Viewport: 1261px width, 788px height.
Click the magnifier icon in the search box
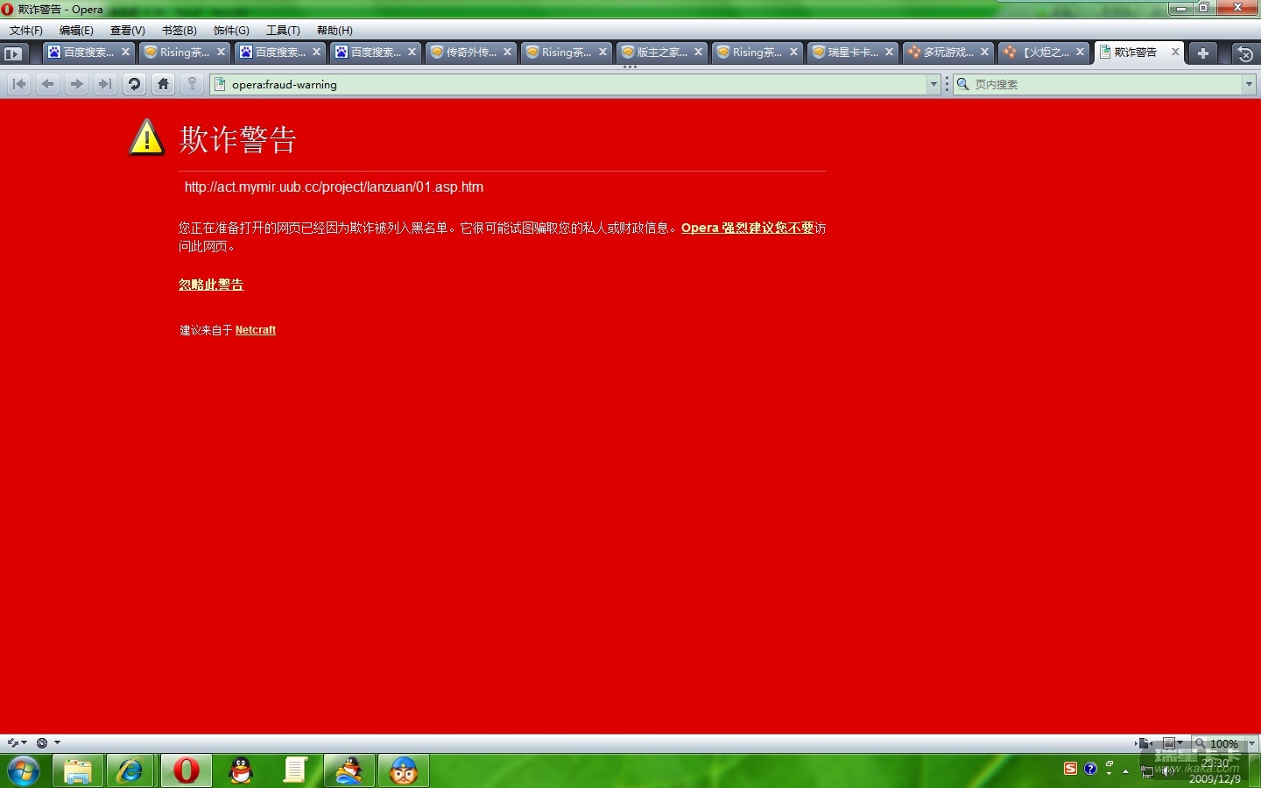tap(963, 84)
